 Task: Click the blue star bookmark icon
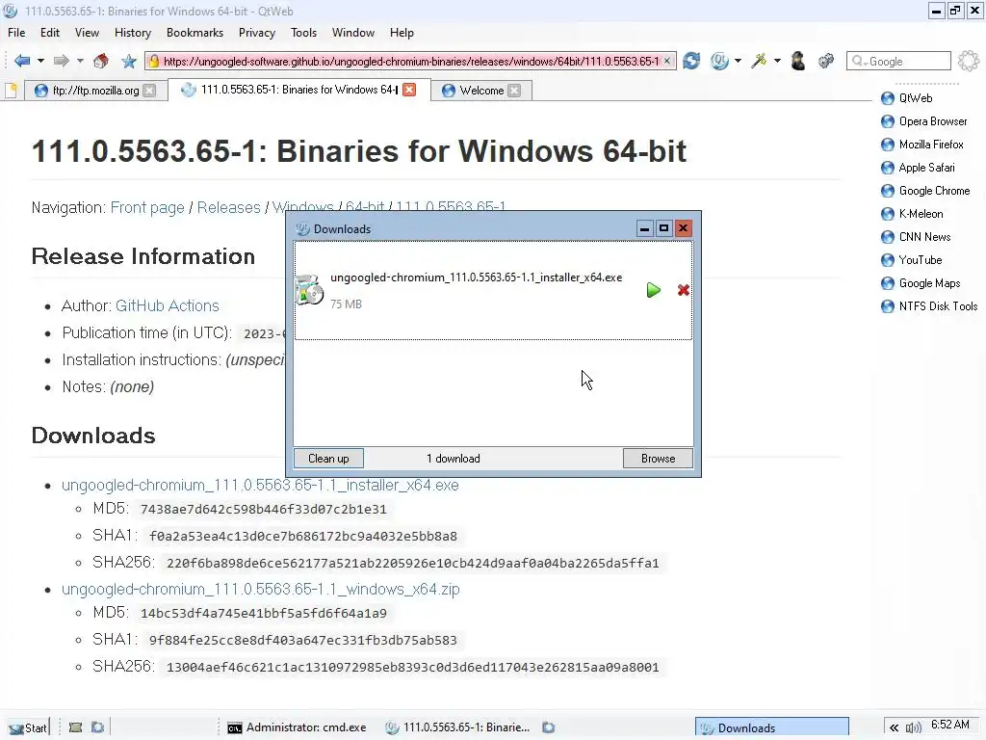coord(129,61)
